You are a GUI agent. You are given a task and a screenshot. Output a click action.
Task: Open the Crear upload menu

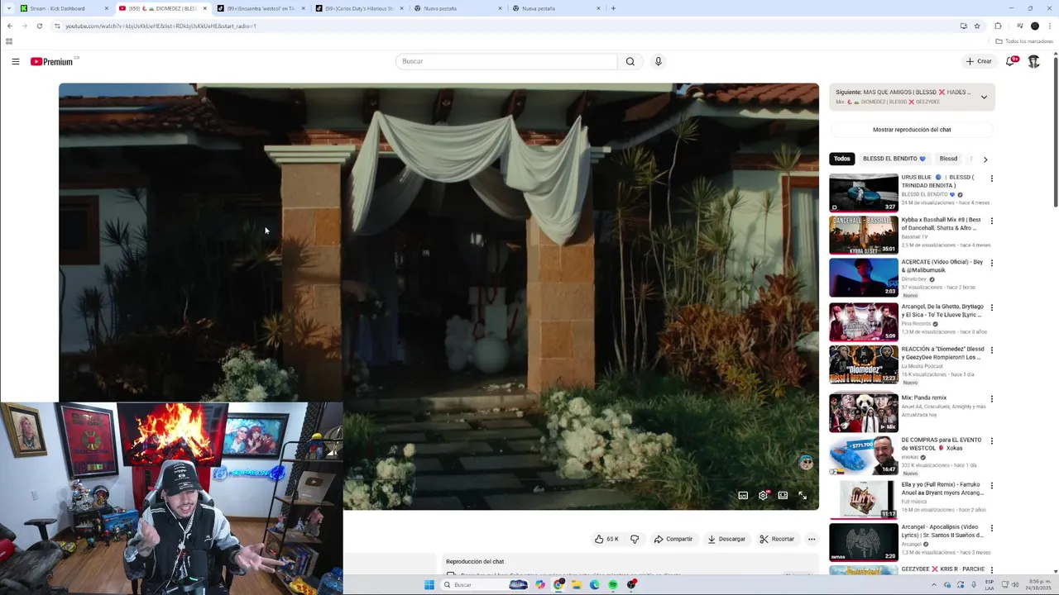point(979,61)
